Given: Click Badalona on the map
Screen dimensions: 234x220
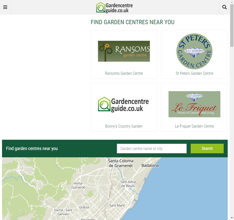Looking at the screenshot, I should point(150,166).
